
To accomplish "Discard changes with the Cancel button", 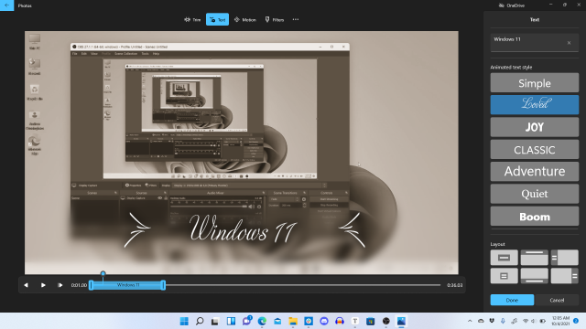I will click(x=557, y=300).
